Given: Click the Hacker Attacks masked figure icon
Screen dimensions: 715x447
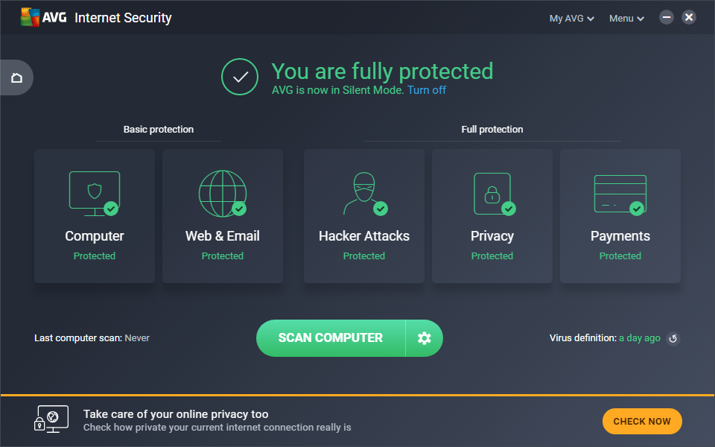Looking at the screenshot, I should pos(363,193).
